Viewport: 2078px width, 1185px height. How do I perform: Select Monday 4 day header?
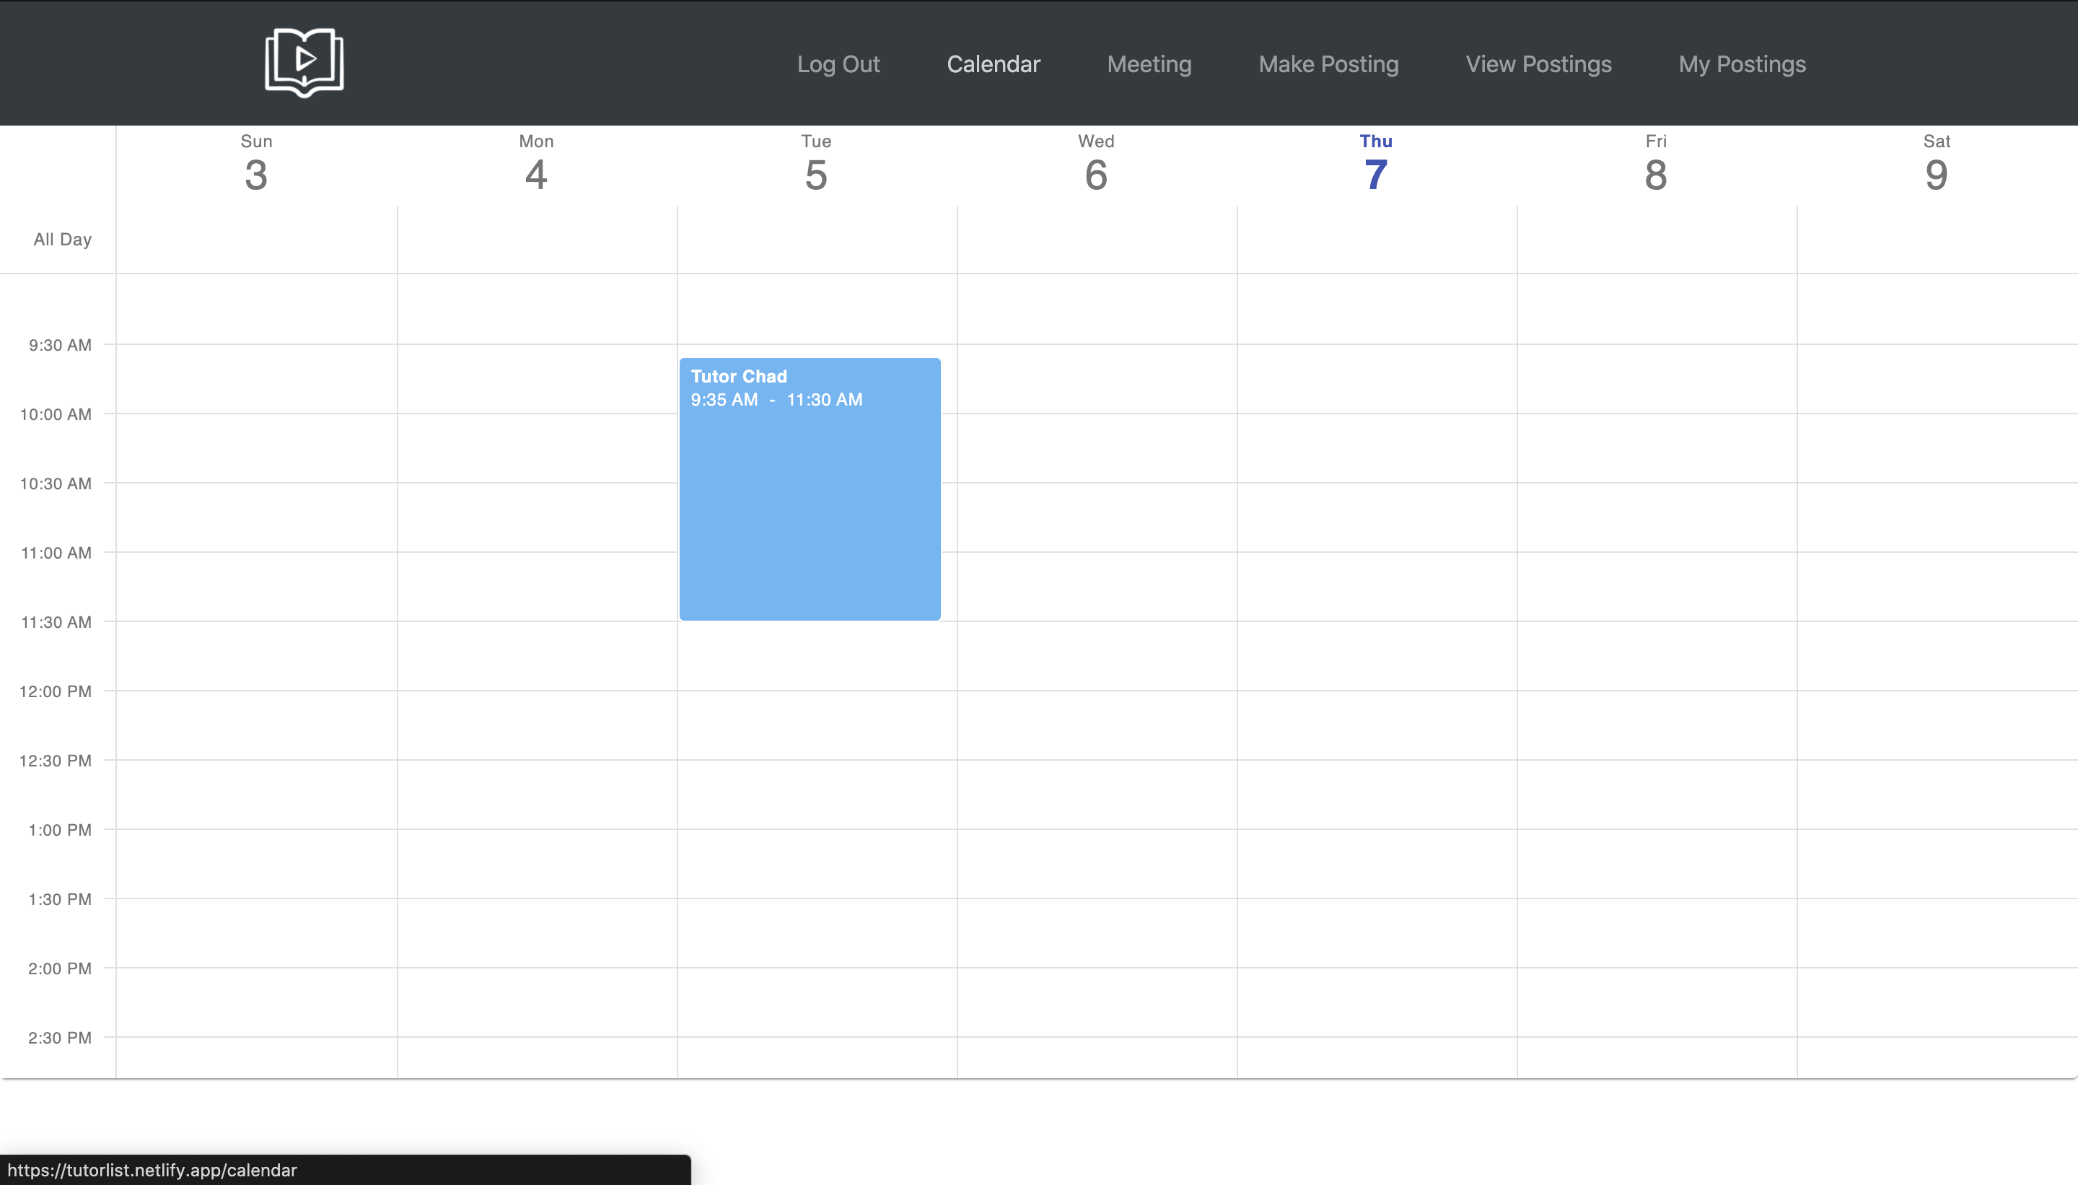pyautogui.click(x=536, y=165)
